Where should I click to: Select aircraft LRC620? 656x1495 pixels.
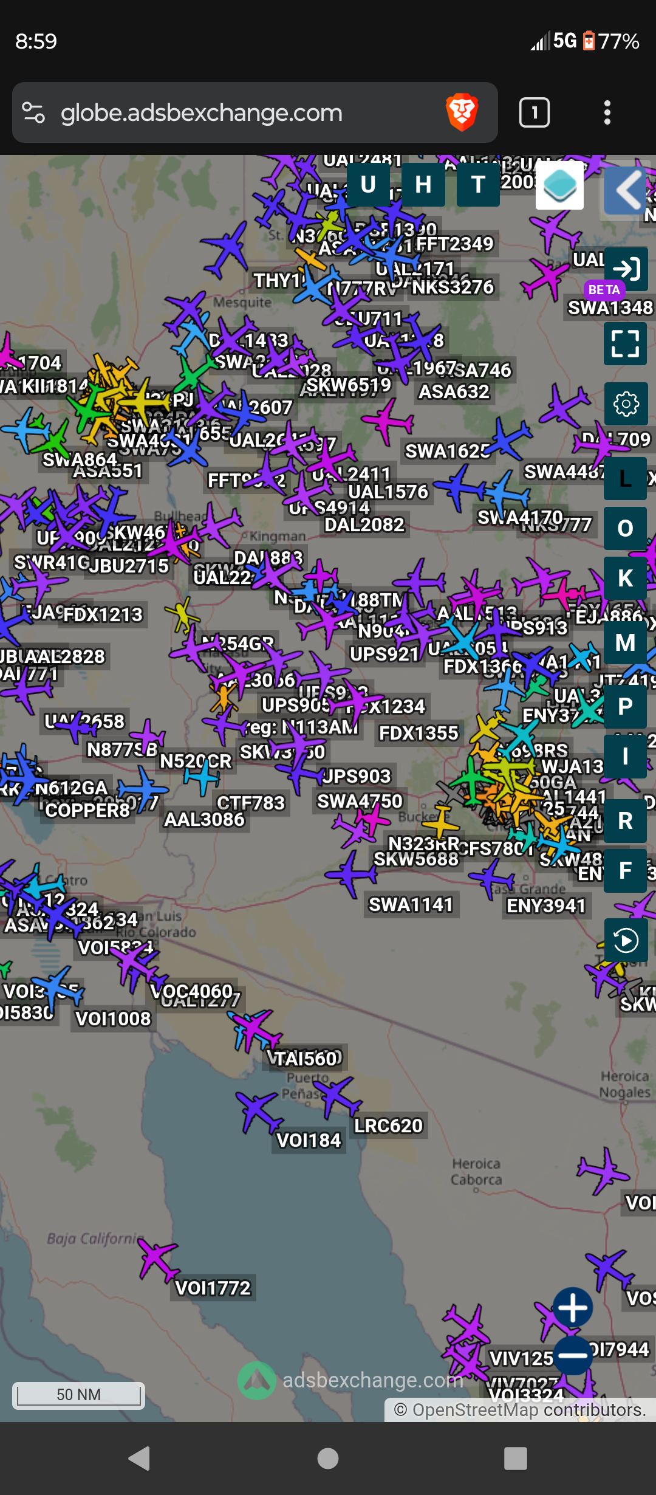[x=338, y=1097]
